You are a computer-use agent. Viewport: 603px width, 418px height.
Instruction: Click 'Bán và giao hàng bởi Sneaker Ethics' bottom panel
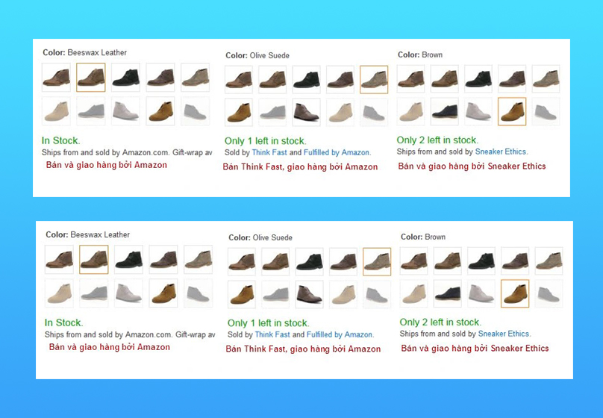pos(475,349)
